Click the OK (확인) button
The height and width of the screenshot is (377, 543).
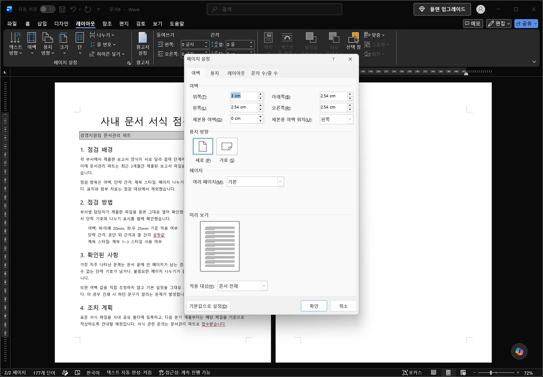coord(314,306)
